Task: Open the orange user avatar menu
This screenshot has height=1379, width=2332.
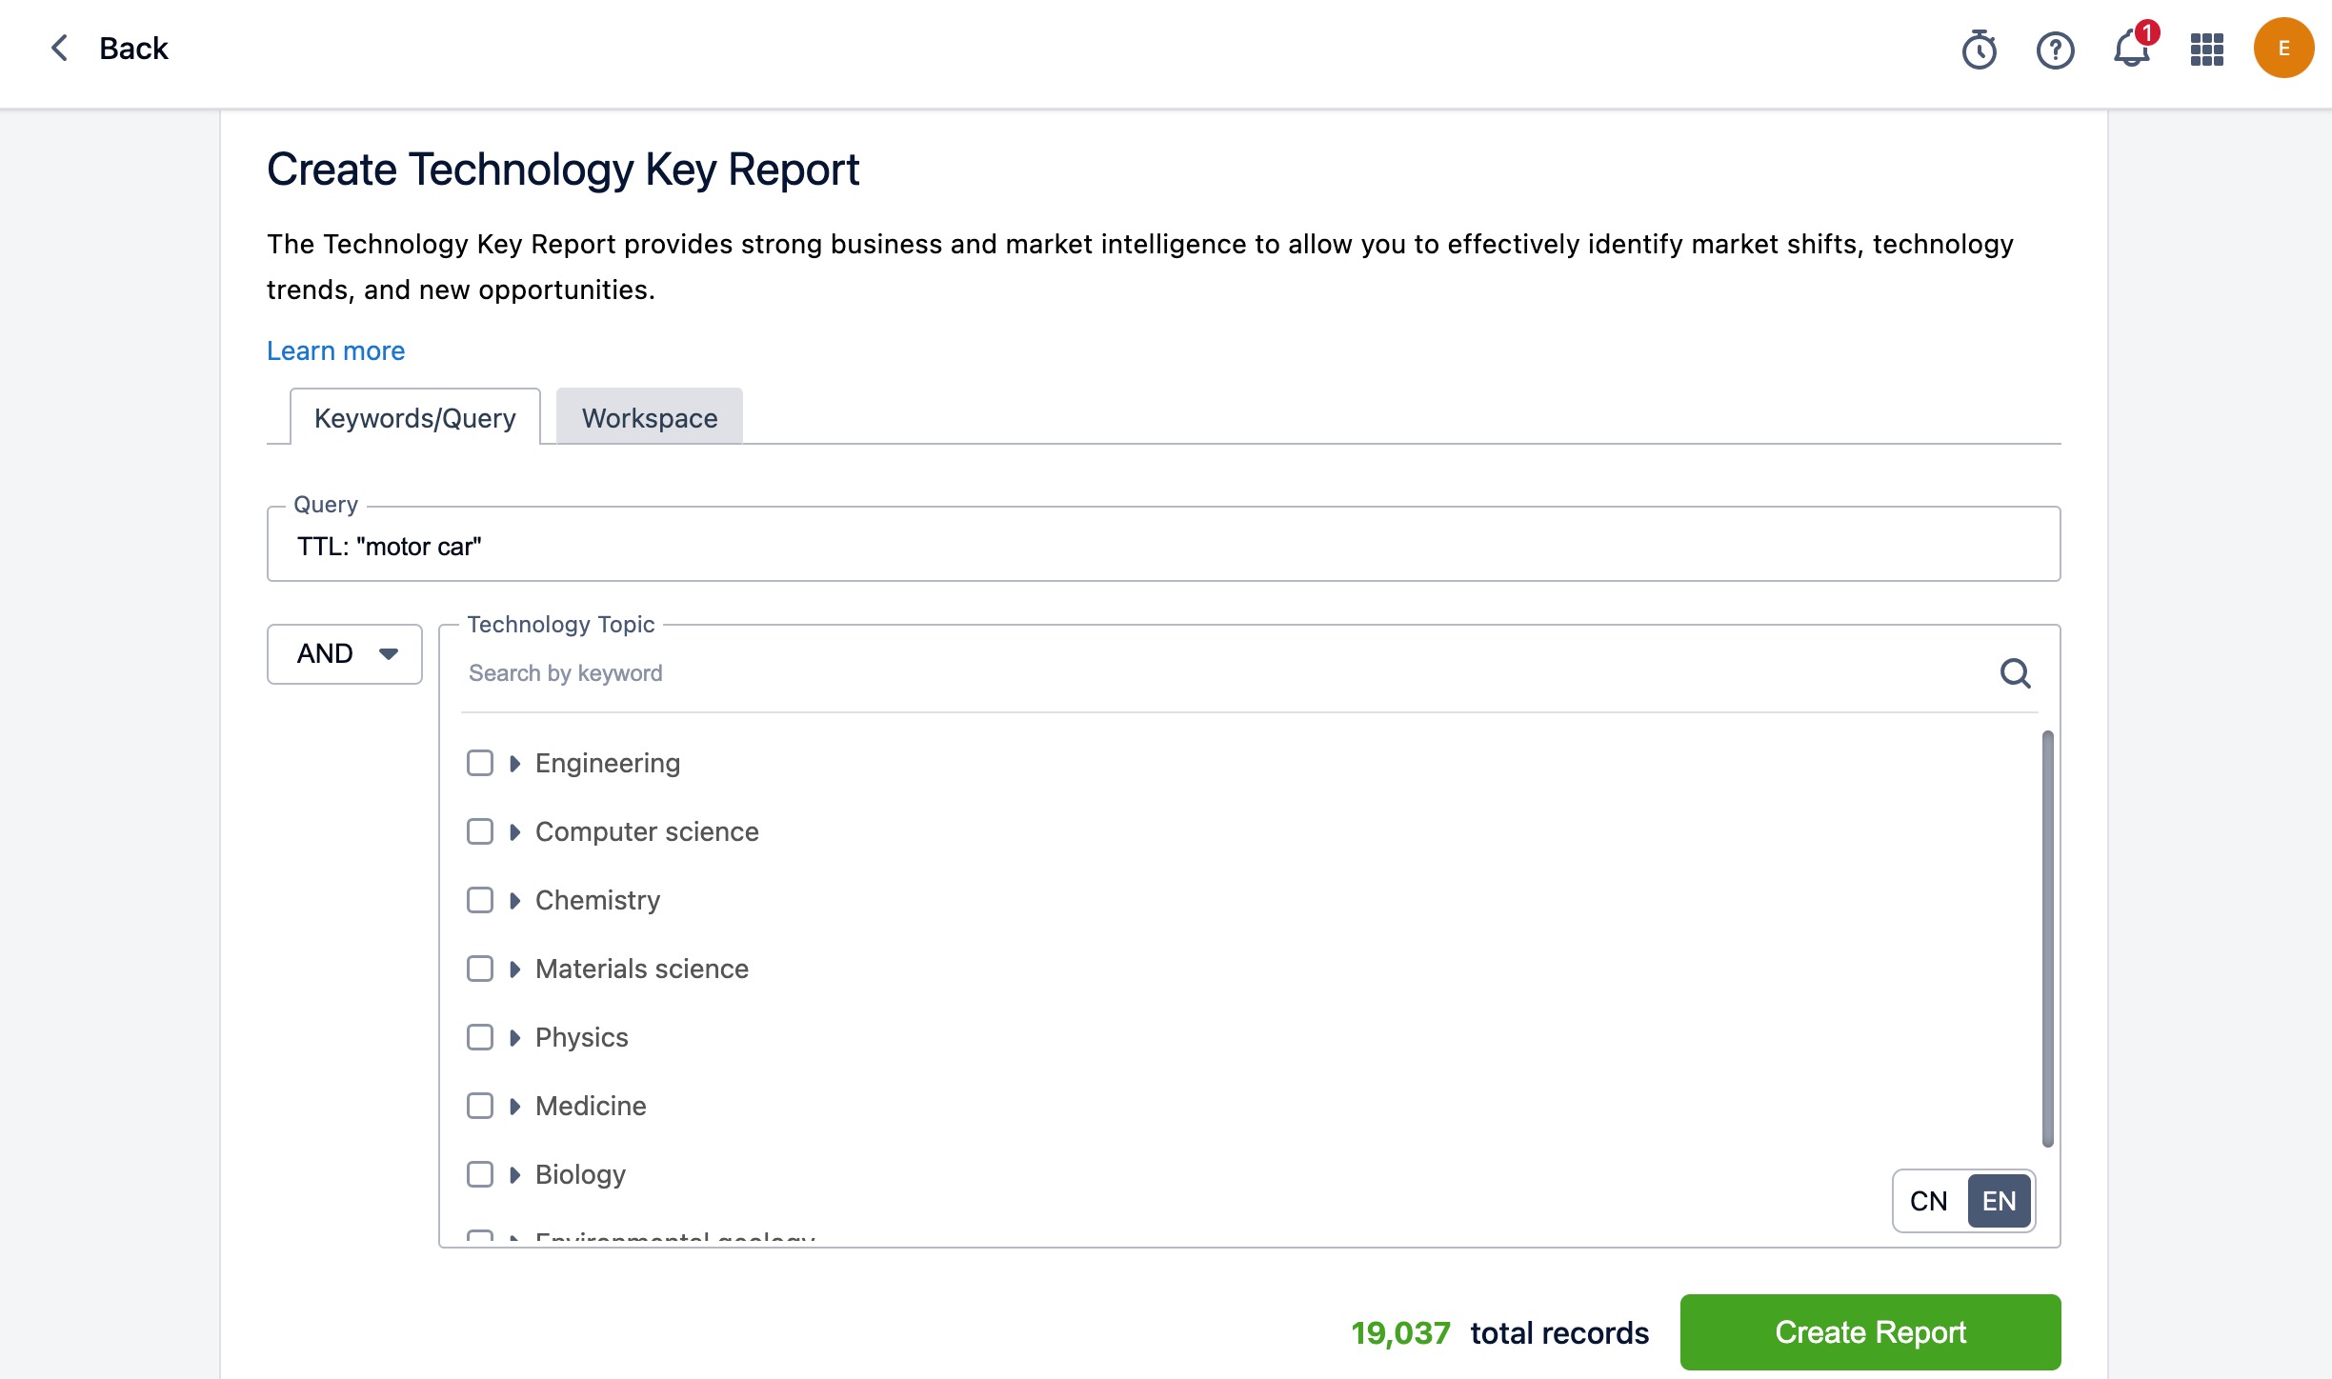Action: [x=2283, y=48]
